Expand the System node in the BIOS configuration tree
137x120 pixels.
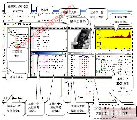tap(97, 59)
